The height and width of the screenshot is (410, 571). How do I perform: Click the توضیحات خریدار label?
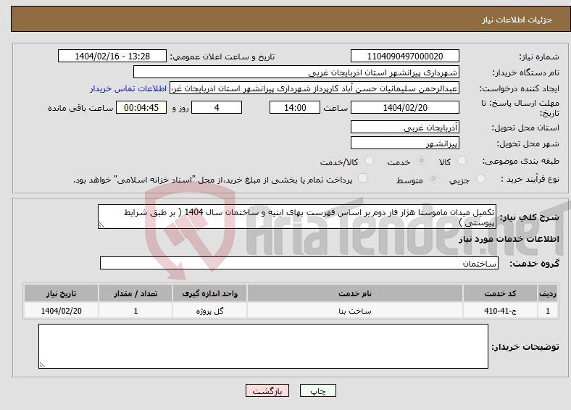[x=525, y=347]
